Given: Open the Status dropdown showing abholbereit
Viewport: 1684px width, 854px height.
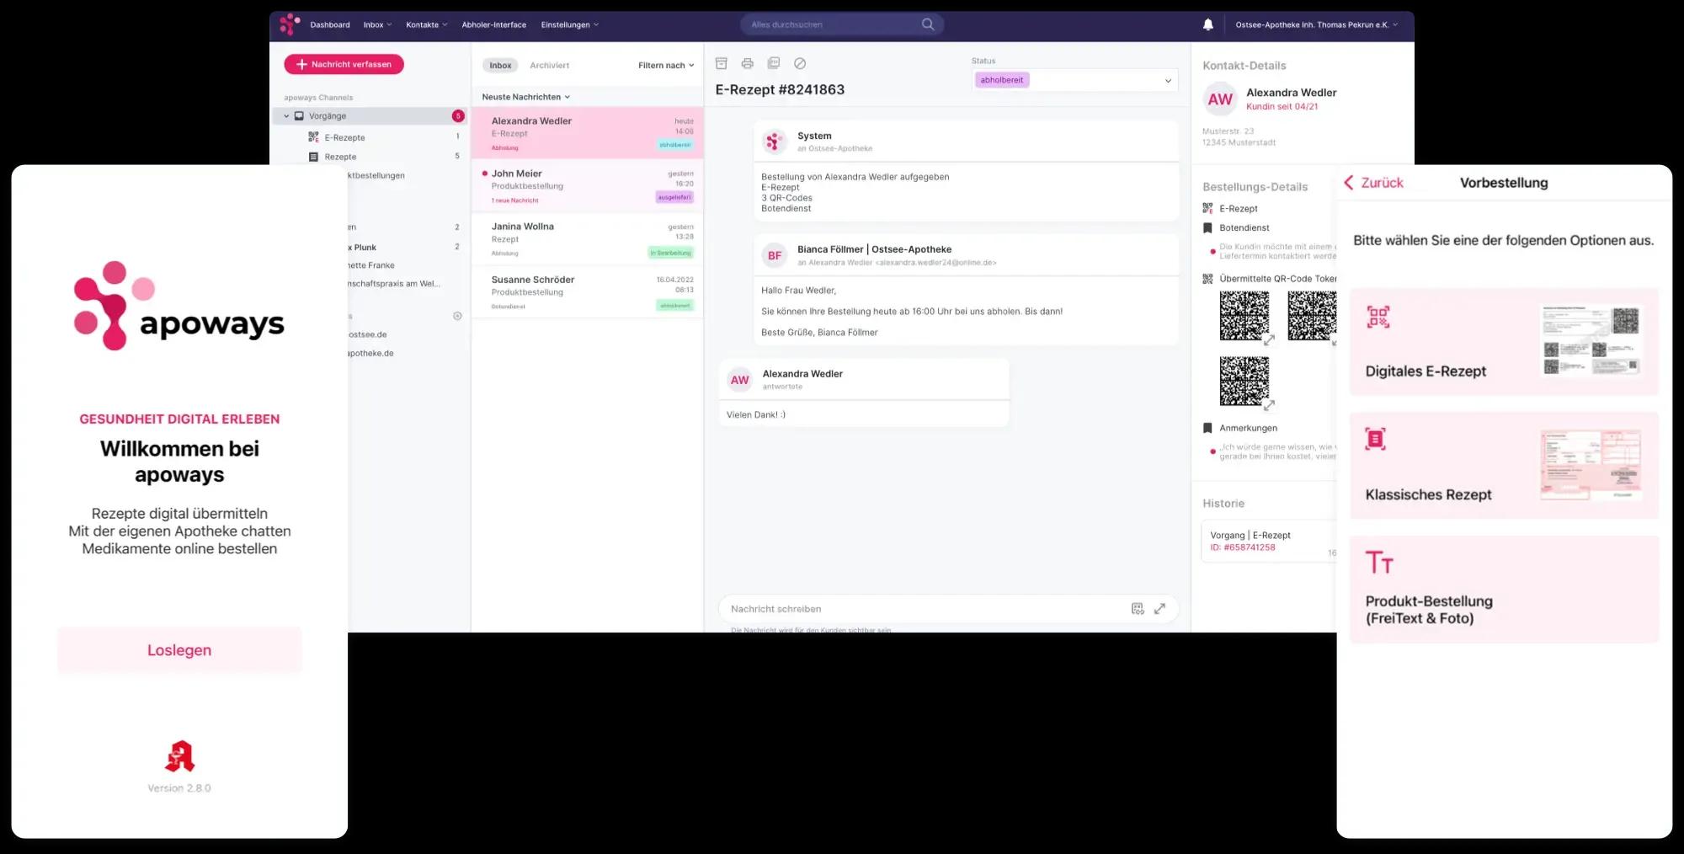Looking at the screenshot, I should [x=1075, y=80].
